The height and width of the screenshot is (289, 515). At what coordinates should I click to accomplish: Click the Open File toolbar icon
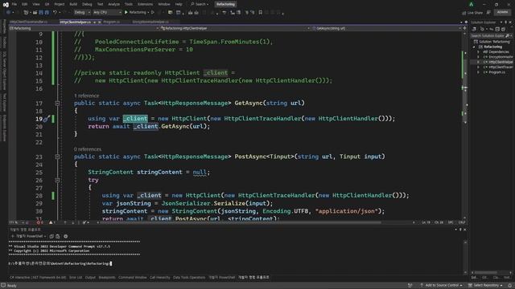pyautogui.click(x=35, y=13)
